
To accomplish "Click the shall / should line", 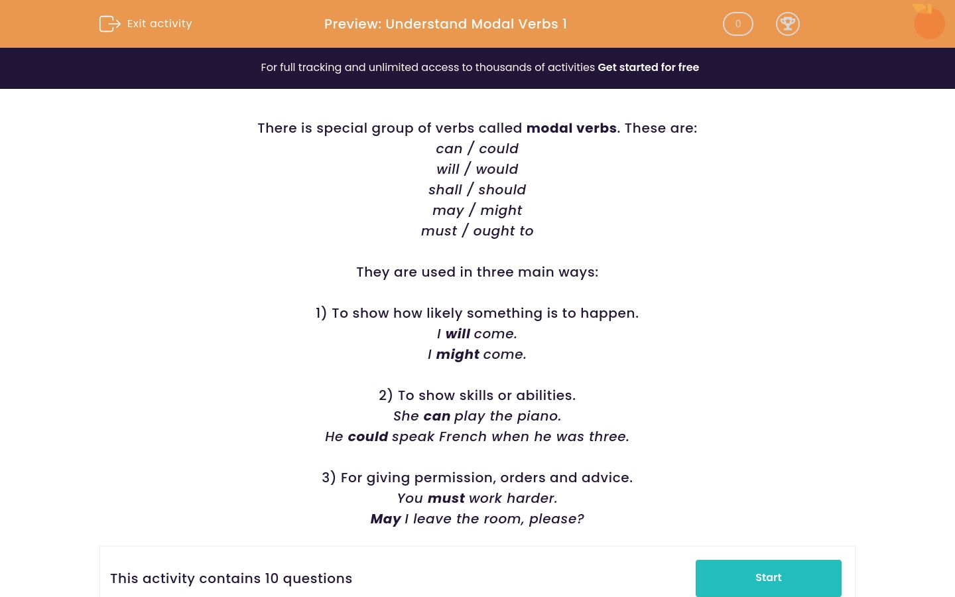I will (x=477, y=190).
